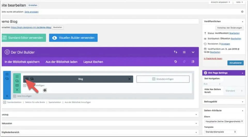Open the Dot Navigation dropdown

click(x=213, y=84)
